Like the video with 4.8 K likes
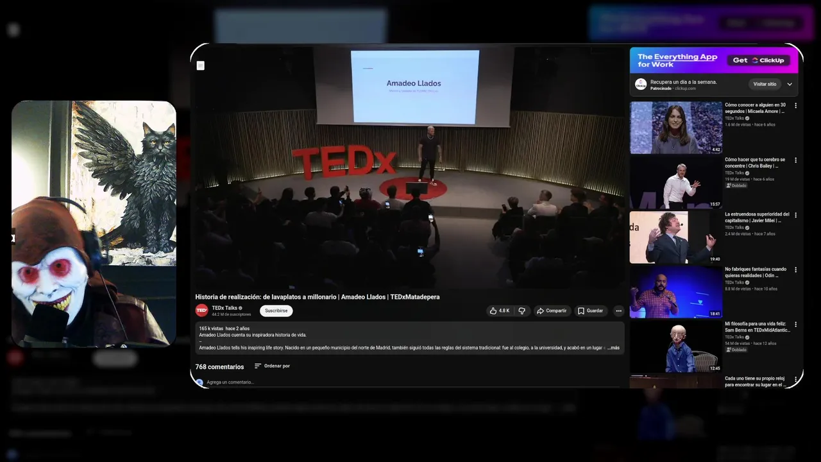 coord(500,311)
